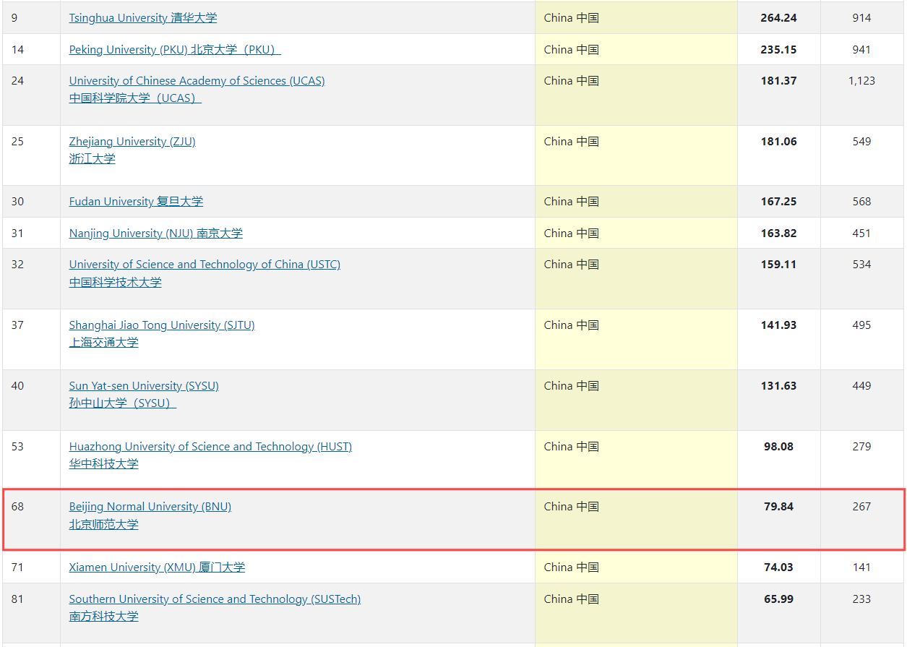
Task: Select rank 68 beside Beijing Normal University
Action: (17, 507)
